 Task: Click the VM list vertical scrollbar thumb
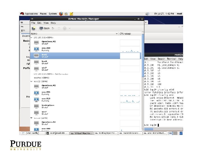143,56
